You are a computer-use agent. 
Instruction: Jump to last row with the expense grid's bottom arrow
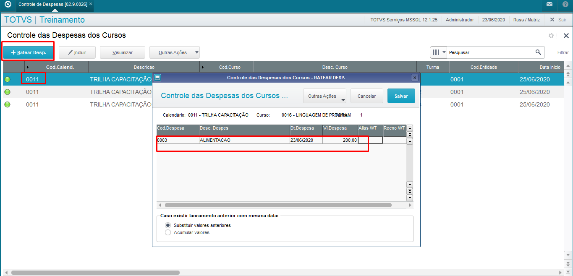410,198
